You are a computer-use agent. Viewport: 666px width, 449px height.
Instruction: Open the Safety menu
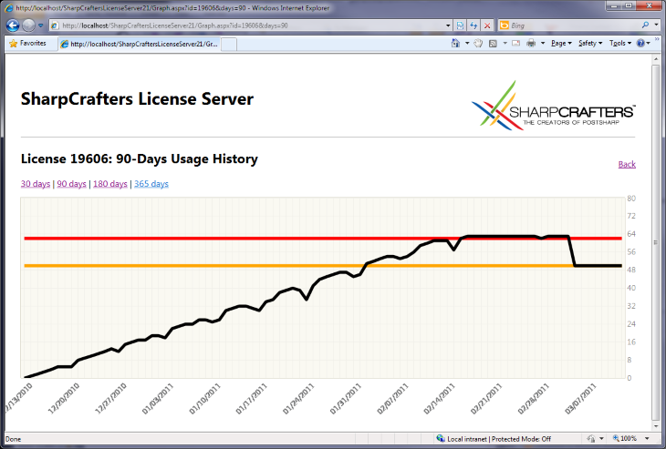pyautogui.click(x=590, y=43)
